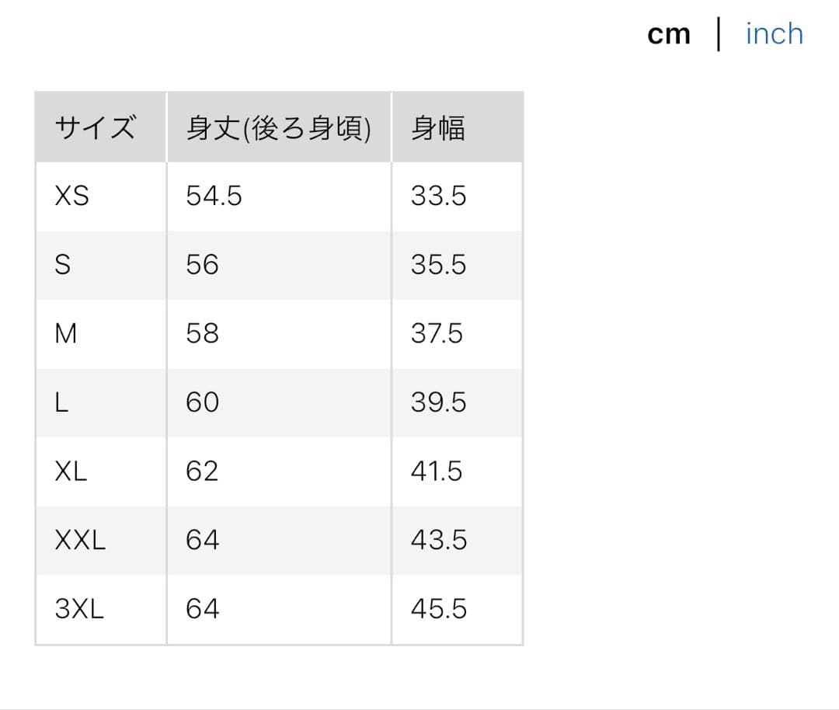Click the 身幅 column header
The height and width of the screenshot is (710, 839).
[x=438, y=127]
